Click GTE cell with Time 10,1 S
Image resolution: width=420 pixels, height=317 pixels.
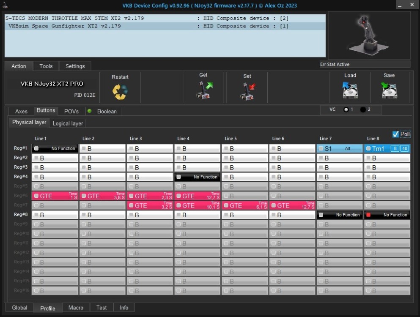tap(197, 205)
